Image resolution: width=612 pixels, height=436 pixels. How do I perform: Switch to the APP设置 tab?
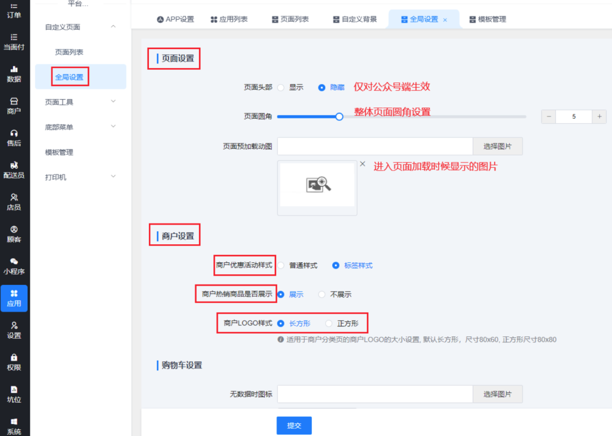pyautogui.click(x=176, y=19)
